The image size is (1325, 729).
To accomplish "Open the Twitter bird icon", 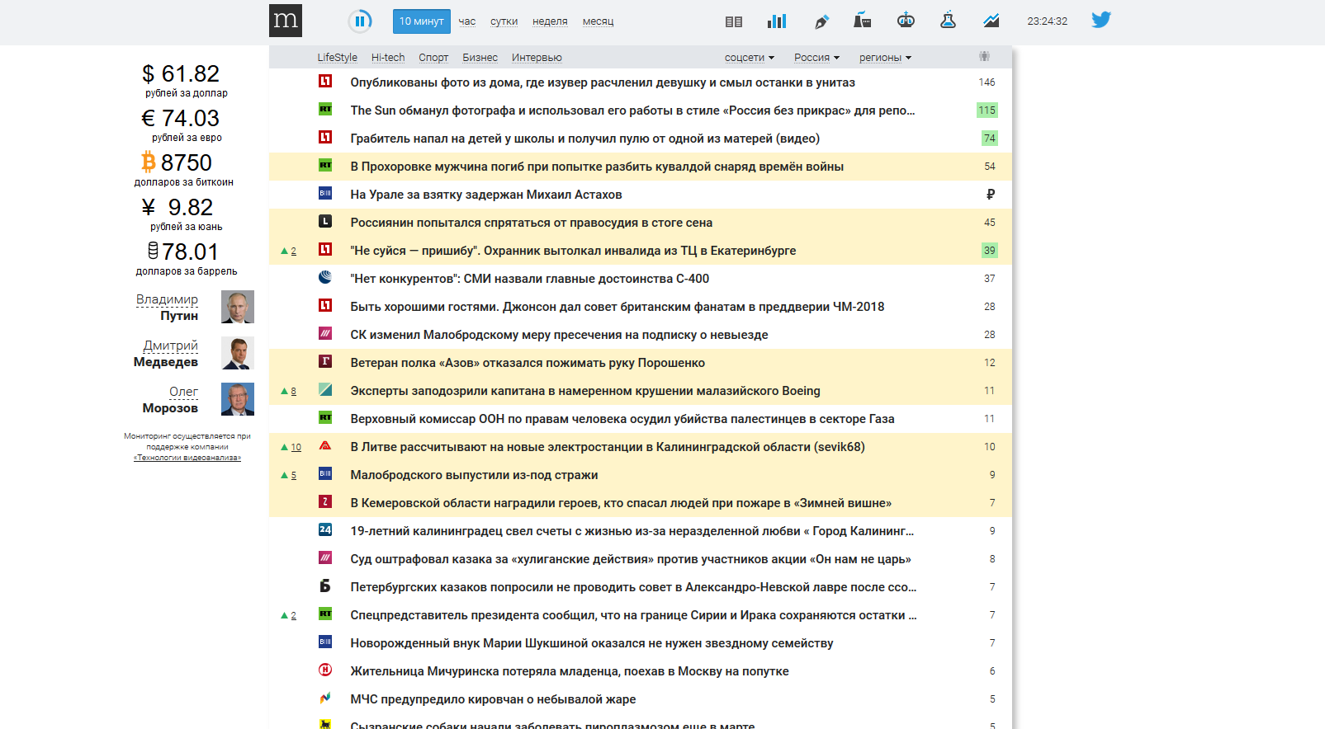I will pyautogui.click(x=1101, y=20).
